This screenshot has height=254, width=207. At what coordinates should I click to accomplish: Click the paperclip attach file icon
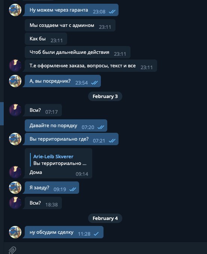tap(12, 250)
